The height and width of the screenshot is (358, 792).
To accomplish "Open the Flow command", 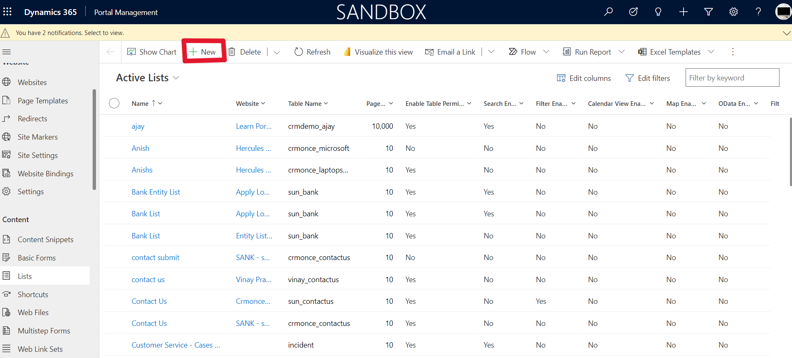I will tap(522, 52).
